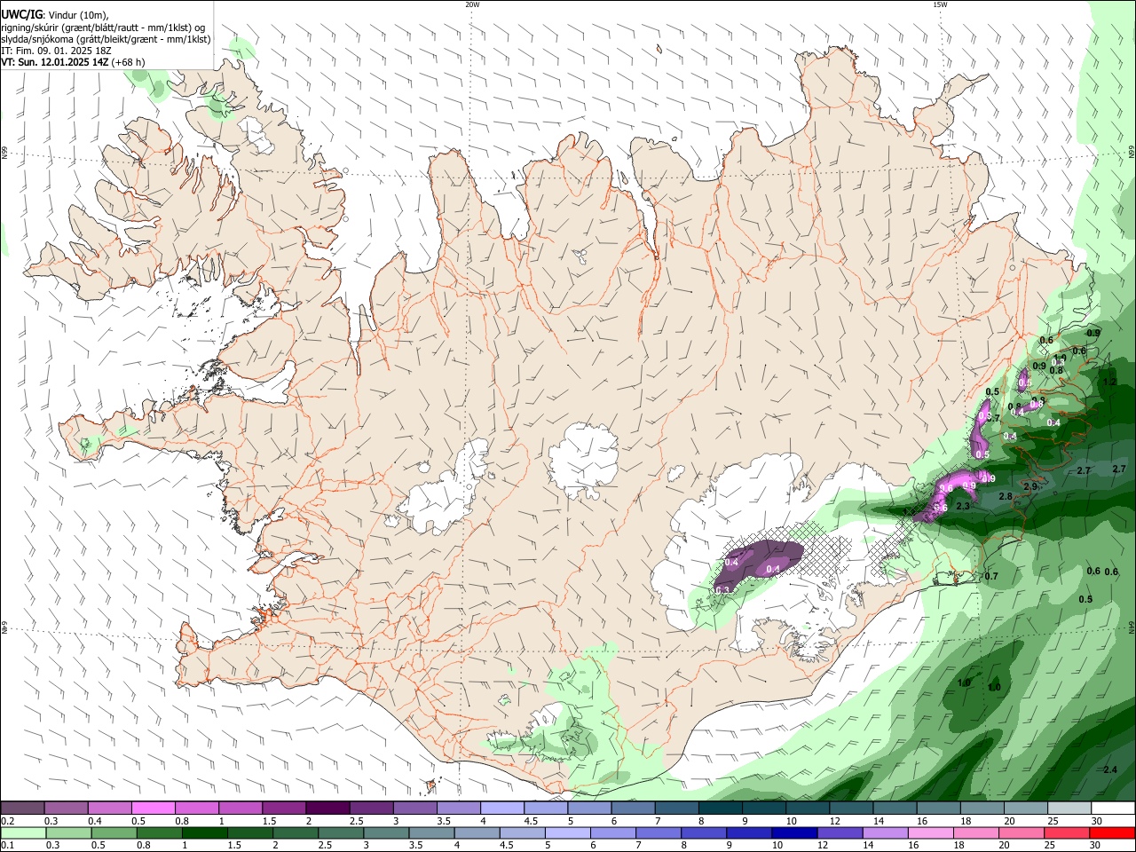The height and width of the screenshot is (852, 1136).
Task: Click the upper legend swatch starting at 0.2
Action: [23, 809]
